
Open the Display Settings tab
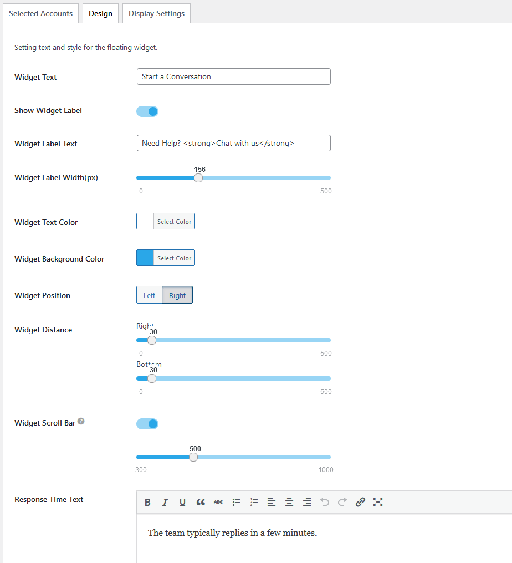tap(157, 13)
